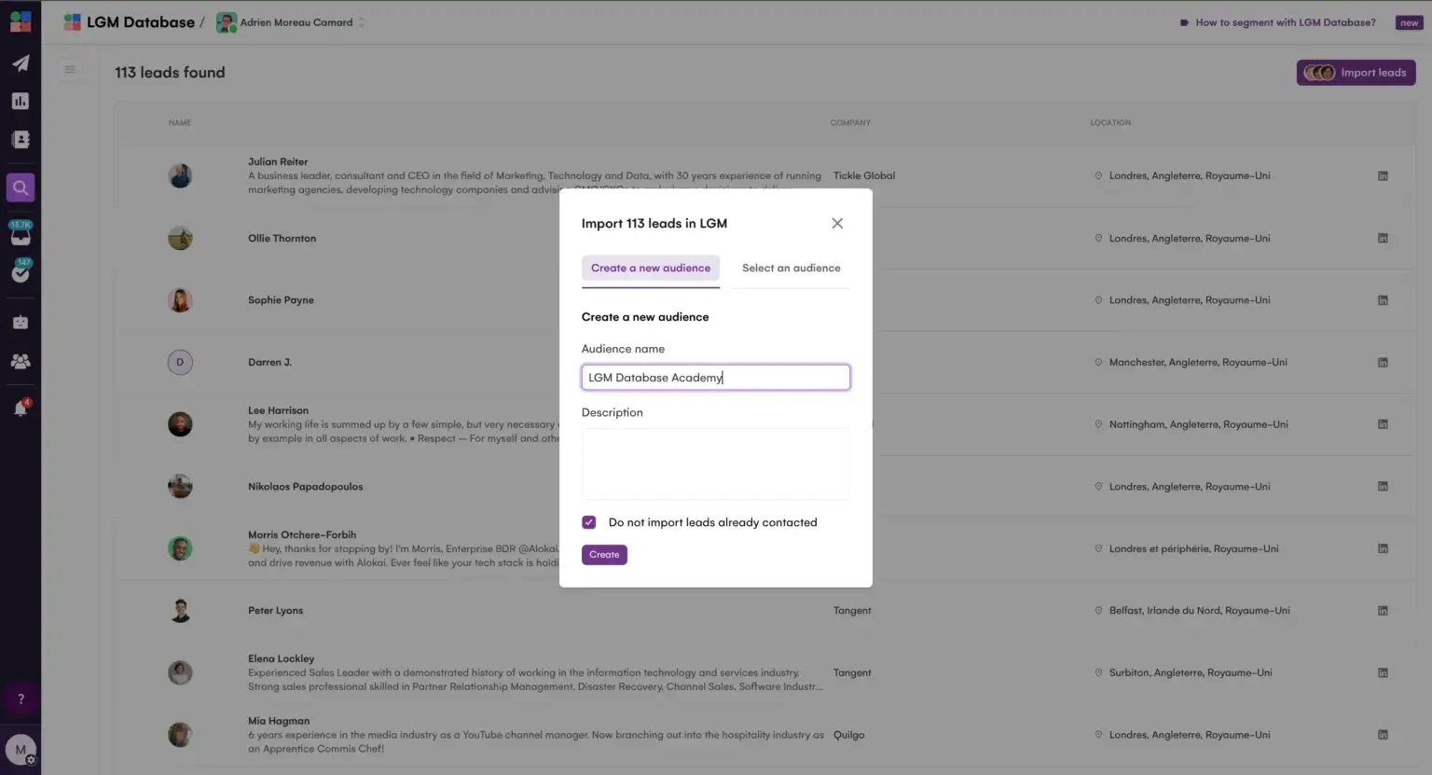Open the analytics bar chart sidebar icon
Viewport: 1432px width, 775px height.
(x=21, y=101)
